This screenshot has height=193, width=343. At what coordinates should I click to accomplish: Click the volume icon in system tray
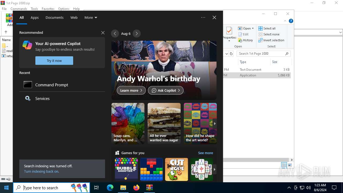tap(308, 188)
